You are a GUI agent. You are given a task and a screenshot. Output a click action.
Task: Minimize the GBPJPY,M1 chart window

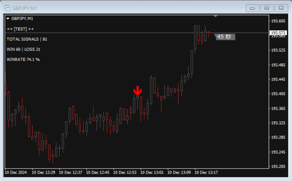tap(252, 8)
